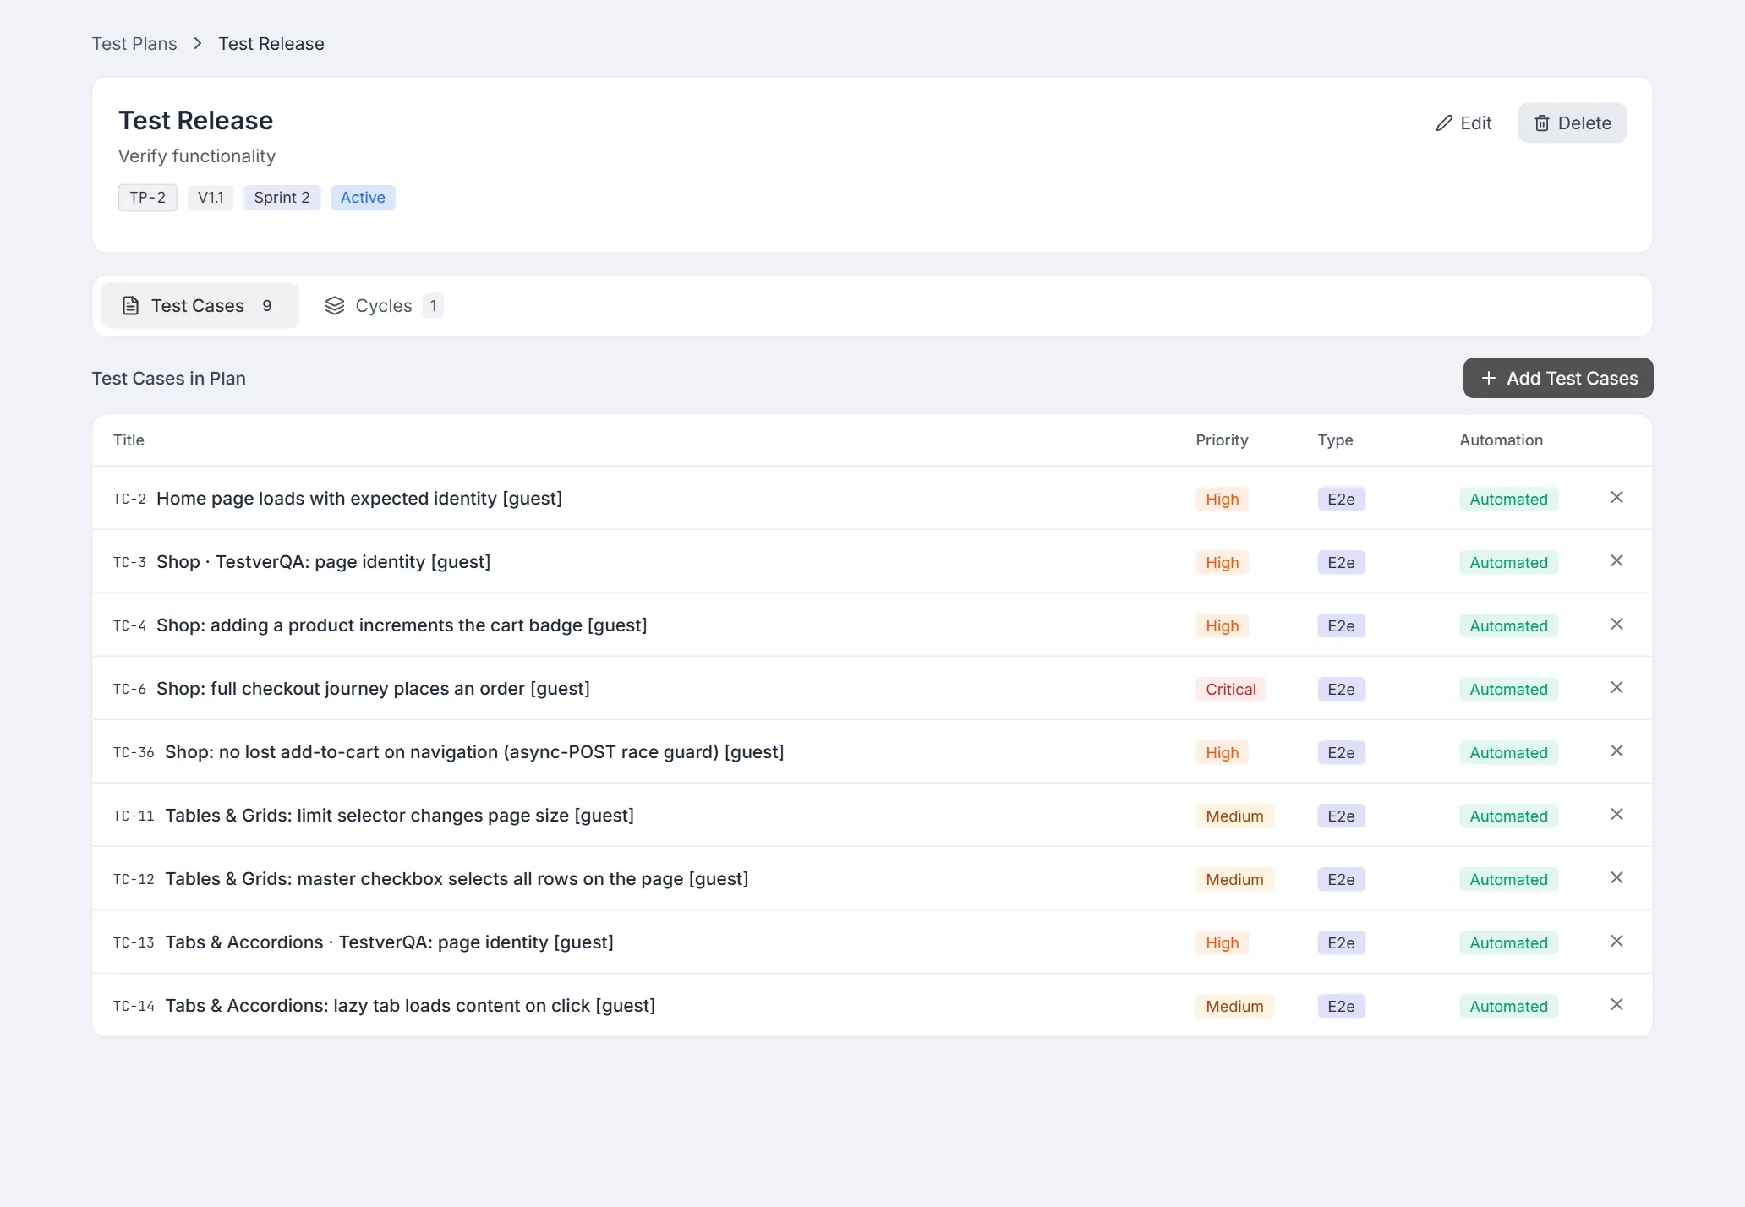The height and width of the screenshot is (1207, 1745).
Task: Click Medium priority badge for TC-11
Action: tap(1234, 816)
